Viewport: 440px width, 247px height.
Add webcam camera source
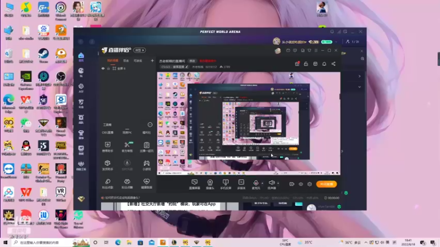210,184
